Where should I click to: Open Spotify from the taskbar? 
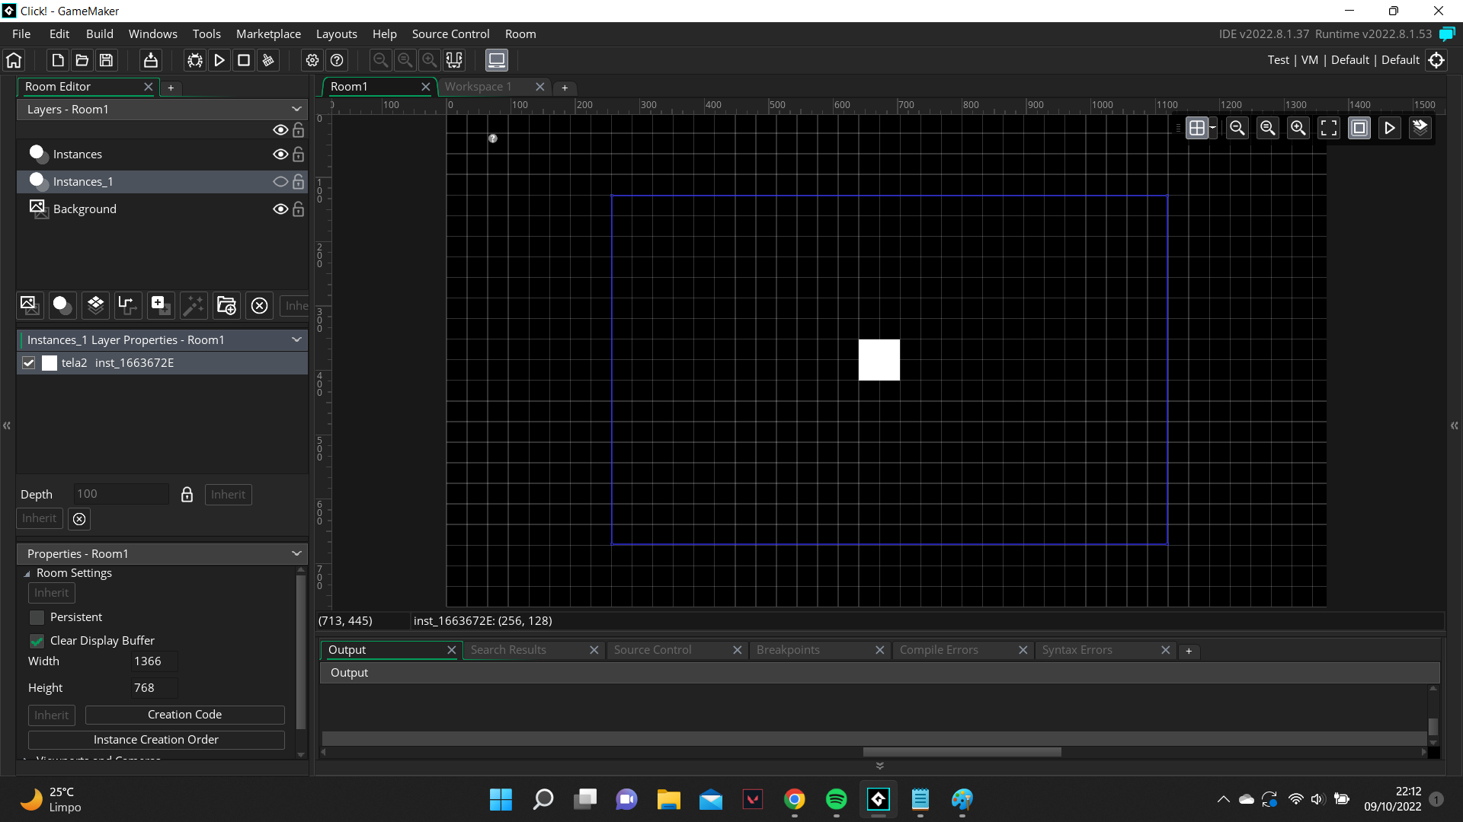pos(836,799)
